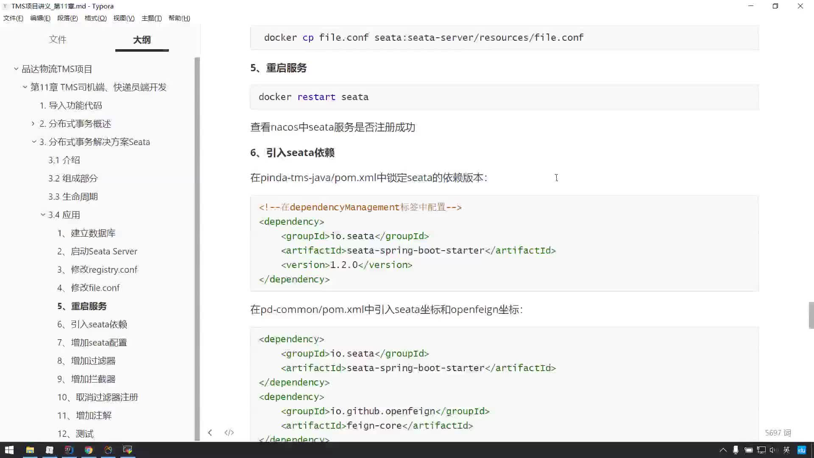
Task: Open the network tray icon
Action: [761, 450]
